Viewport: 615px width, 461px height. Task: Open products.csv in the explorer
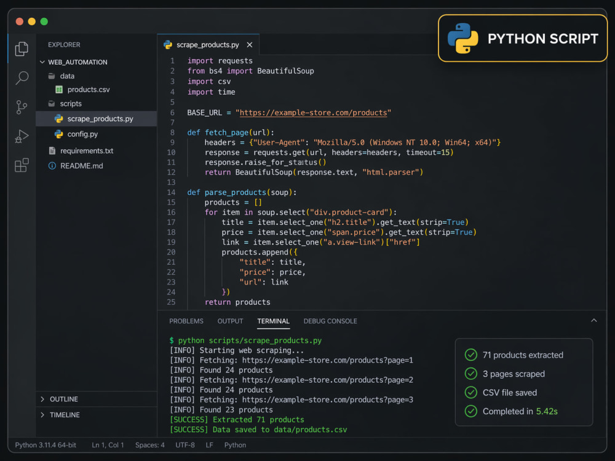click(89, 89)
